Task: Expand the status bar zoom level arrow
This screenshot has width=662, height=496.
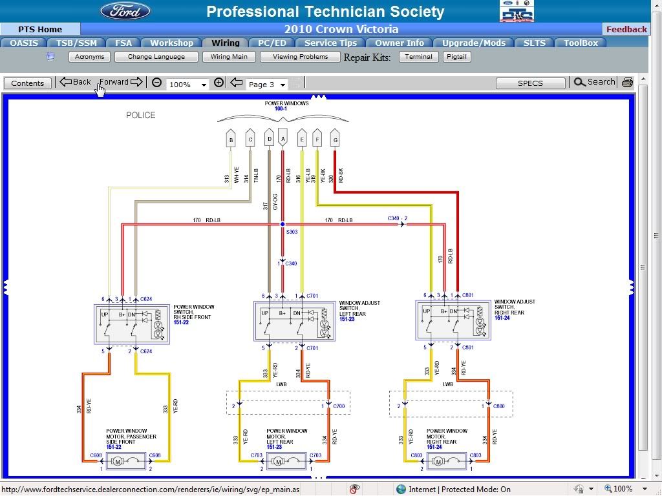Action: 645,490
